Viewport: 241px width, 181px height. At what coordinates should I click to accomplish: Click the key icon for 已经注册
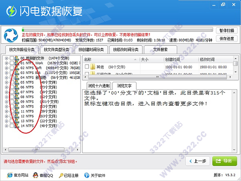pyautogui.click(x=61, y=175)
